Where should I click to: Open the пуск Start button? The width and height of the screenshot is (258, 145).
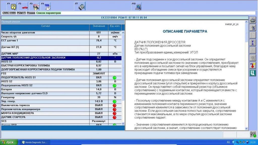(x=9, y=142)
